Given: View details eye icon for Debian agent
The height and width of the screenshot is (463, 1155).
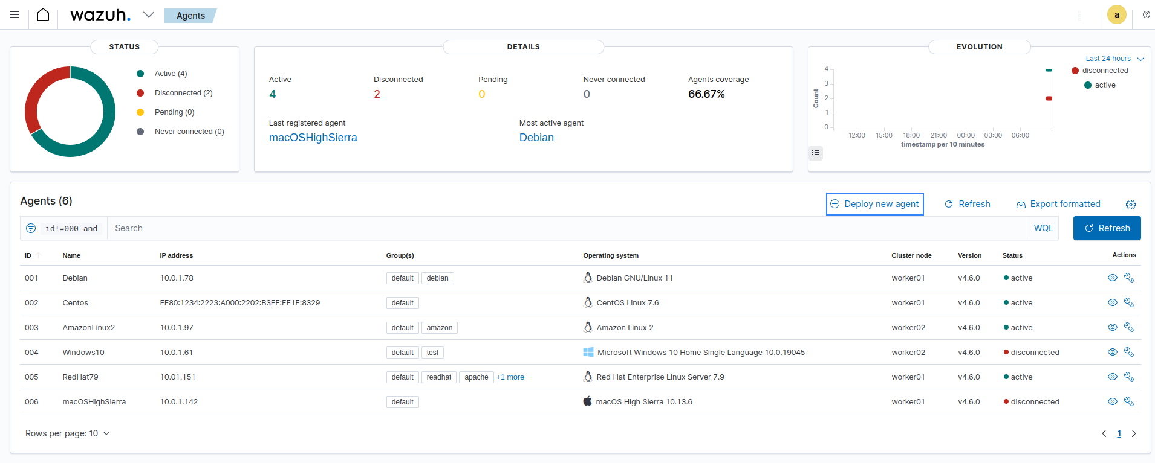Looking at the screenshot, I should 1112,278.
